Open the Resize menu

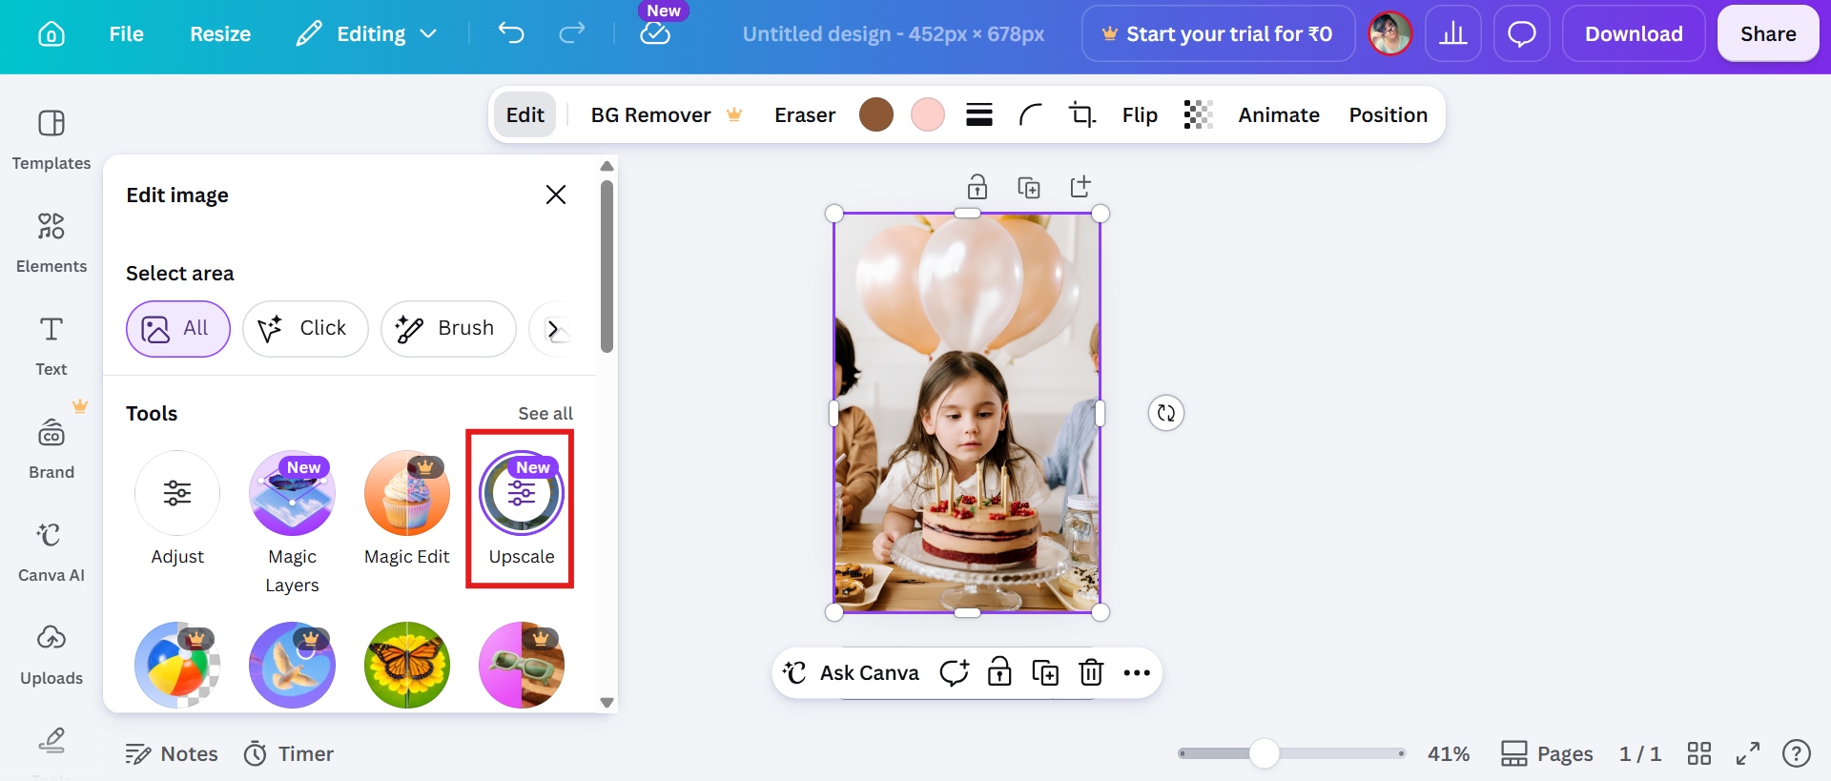click(220, 34)
